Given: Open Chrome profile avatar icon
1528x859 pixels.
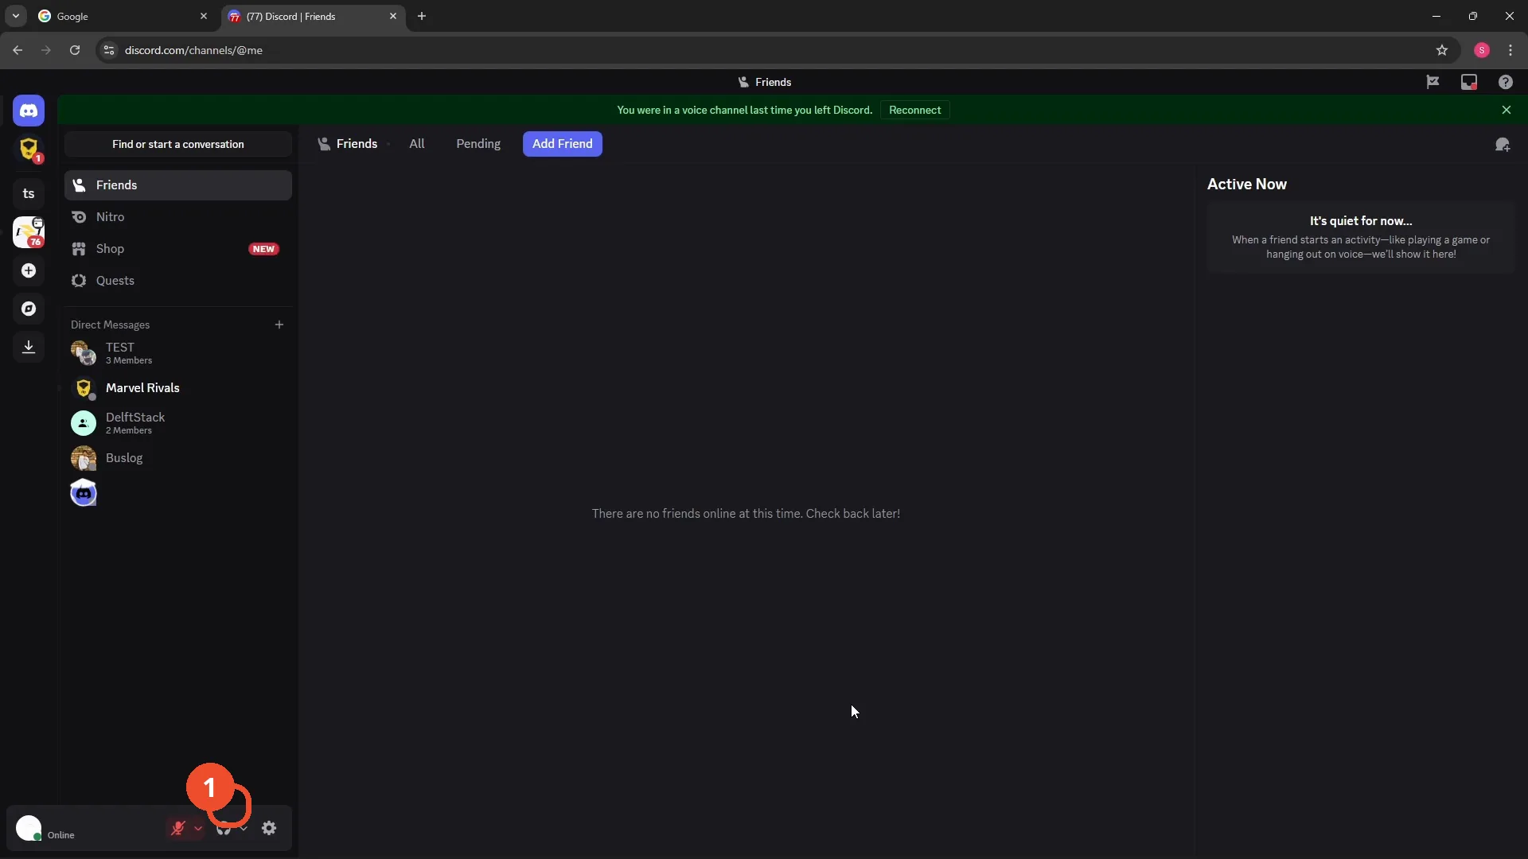Looking at the screenshot, I should (1482, 50).
